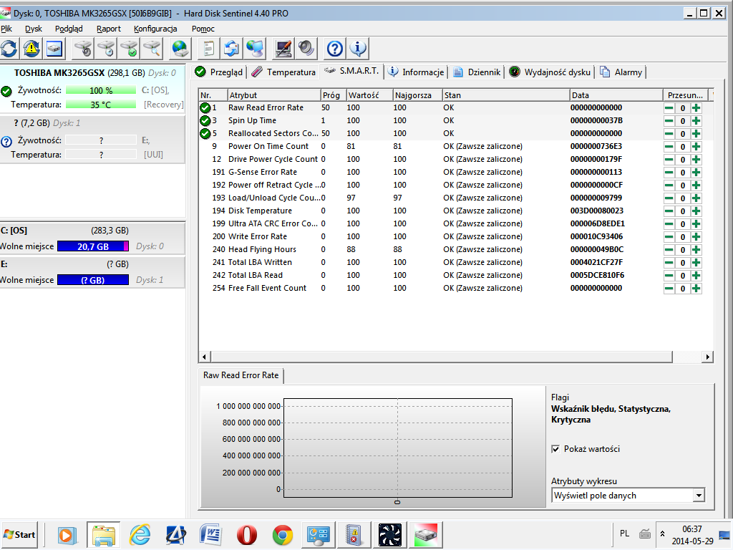733x550 pixels.
Task: Sort by the Stan column header
Action: click(506, 95)
